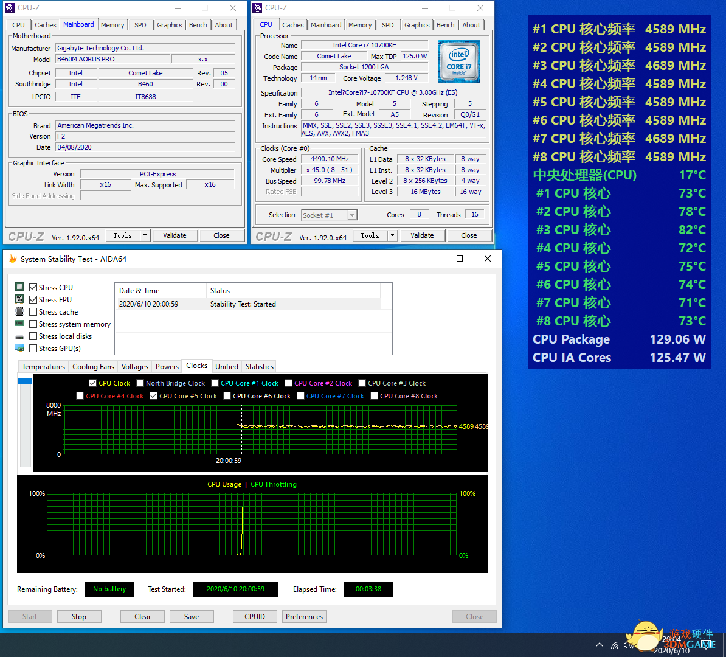
Task: Click Validate in the Processor CPU-Z window
Action: click(422, 235)
